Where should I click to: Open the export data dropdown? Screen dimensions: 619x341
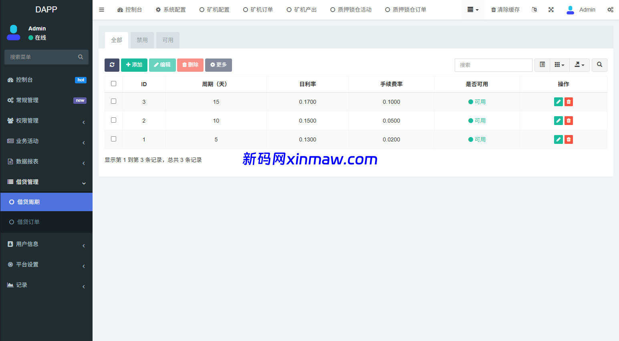579,65
